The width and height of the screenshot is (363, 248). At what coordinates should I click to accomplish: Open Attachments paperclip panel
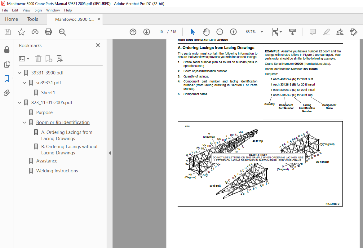pos(7,93)
